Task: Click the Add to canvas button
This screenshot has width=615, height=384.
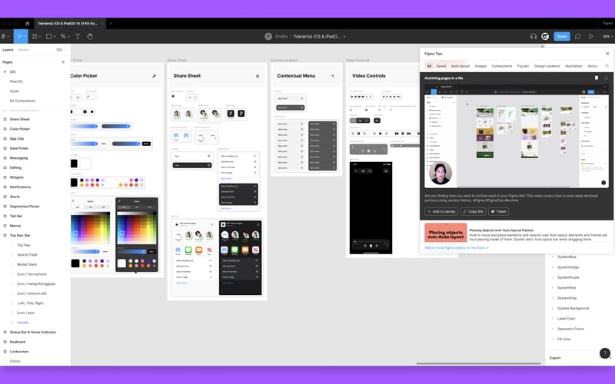Action: click(441, 212)
